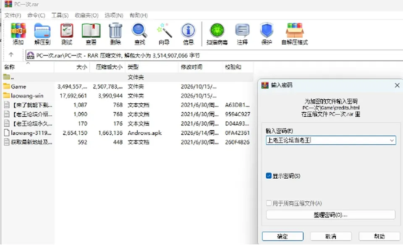
Task: Sort by the 压缩后大小 column header
Action: (x=107, y=67)
